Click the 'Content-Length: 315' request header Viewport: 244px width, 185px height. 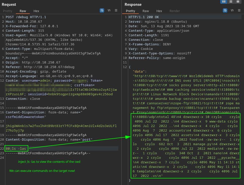tap(25, 31)
